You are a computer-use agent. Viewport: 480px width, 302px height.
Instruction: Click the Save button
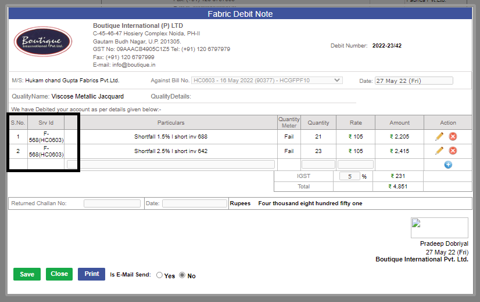[27, 274]
